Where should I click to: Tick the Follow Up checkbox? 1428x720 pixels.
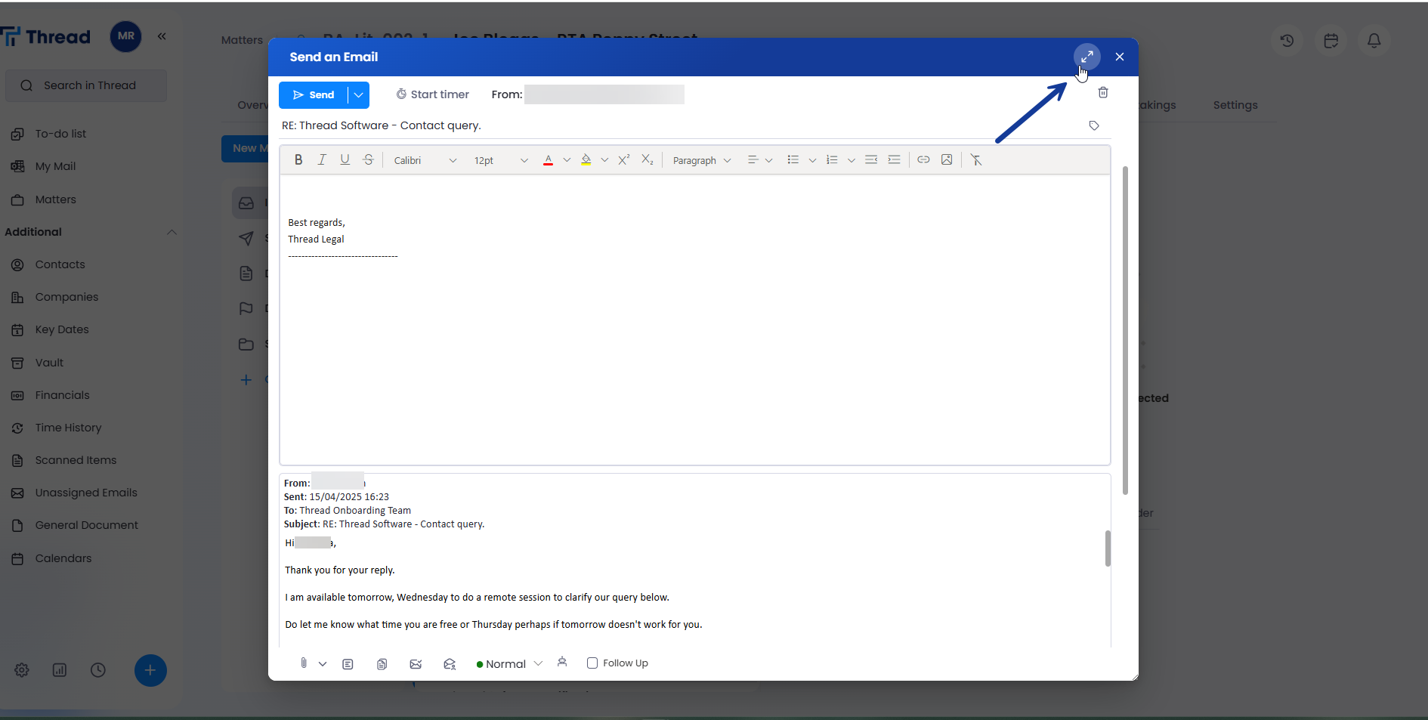(x=592, y=663)
